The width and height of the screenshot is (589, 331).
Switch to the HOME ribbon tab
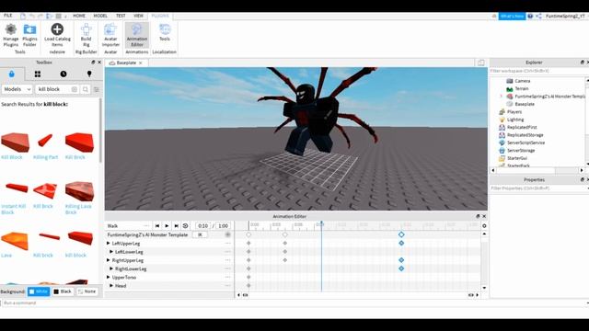coord(79,16)
